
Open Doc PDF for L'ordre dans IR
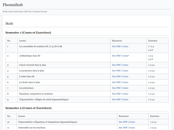pyautogui.click(x=116, y=76)
